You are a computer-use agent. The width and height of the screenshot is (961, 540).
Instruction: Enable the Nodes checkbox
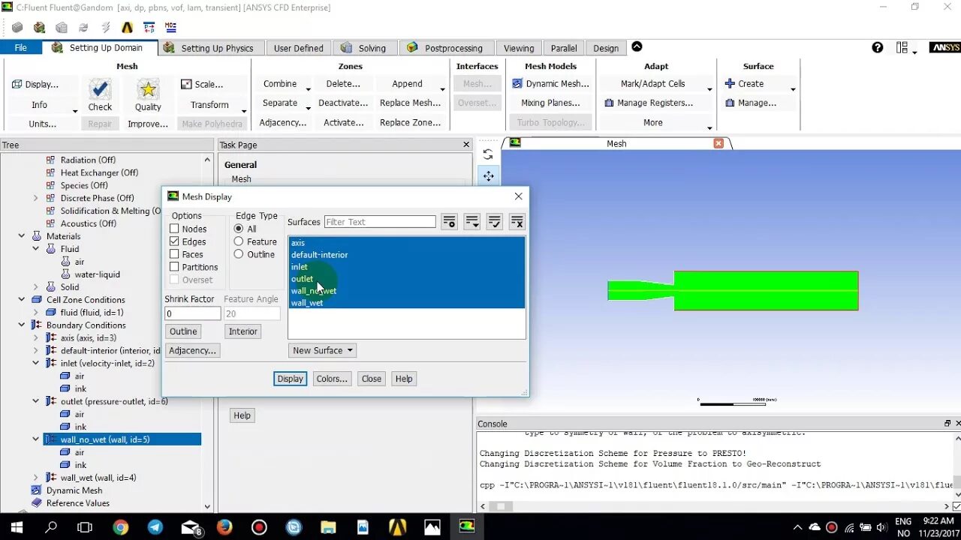tap(174, 229)
